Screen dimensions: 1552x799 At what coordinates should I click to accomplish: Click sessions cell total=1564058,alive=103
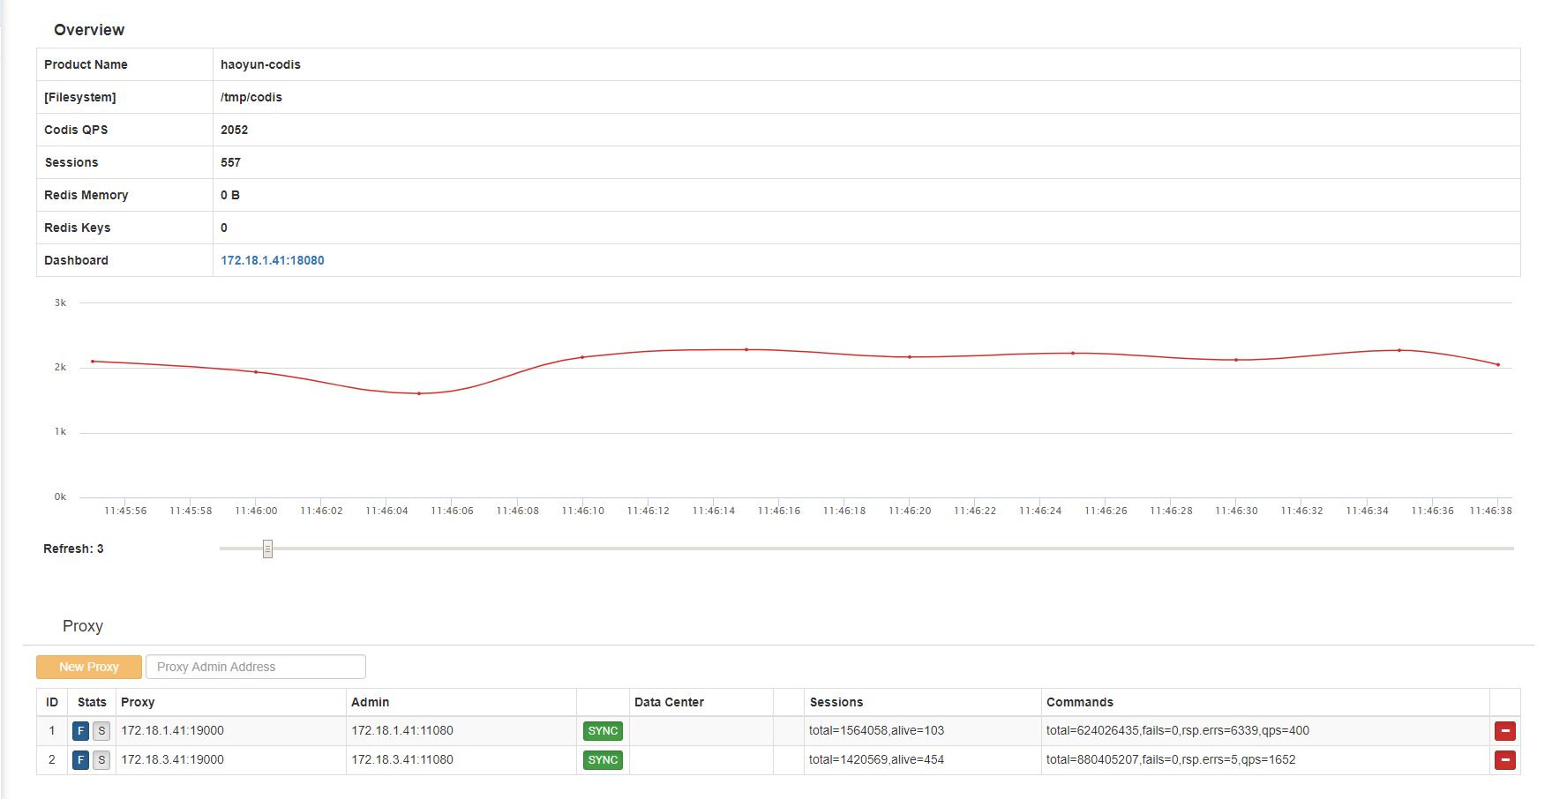(876, 730)
